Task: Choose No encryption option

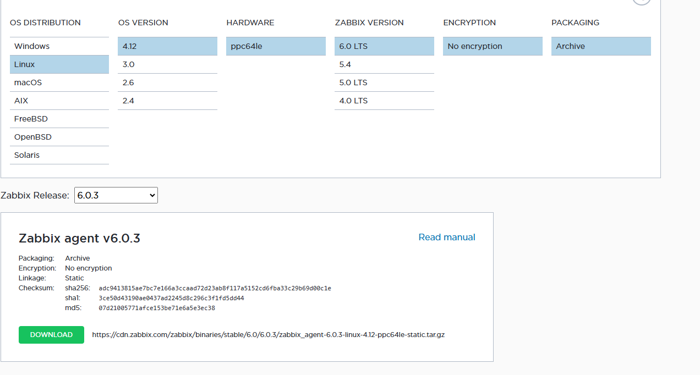Action: click(493, 46)
